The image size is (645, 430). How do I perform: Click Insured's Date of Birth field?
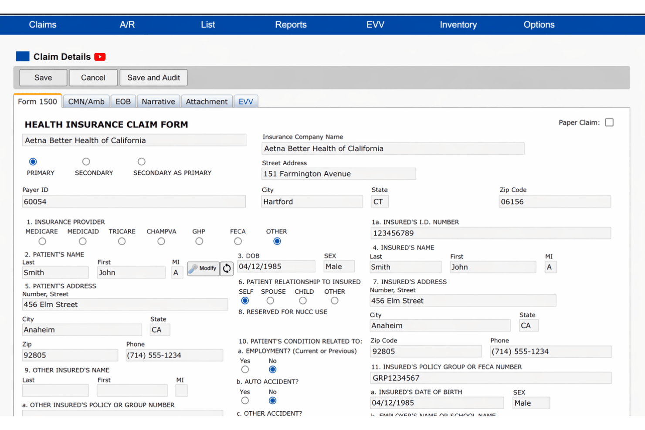coord(437,403)
